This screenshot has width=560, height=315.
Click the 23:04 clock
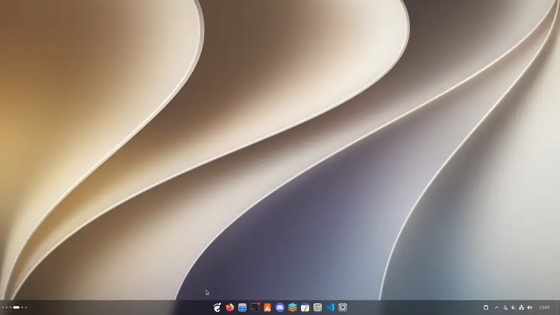click(544, 307)
